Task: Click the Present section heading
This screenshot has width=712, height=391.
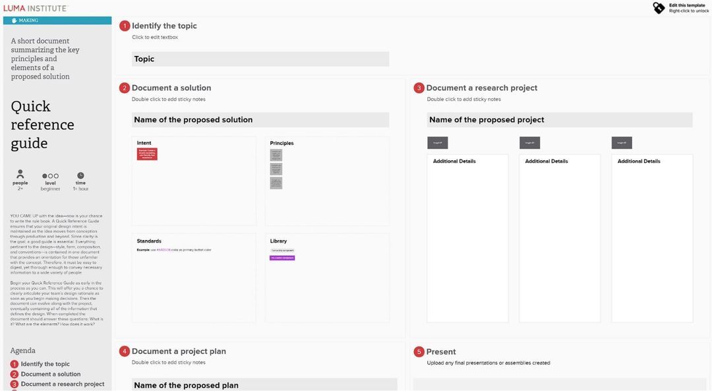Action: 441,351
